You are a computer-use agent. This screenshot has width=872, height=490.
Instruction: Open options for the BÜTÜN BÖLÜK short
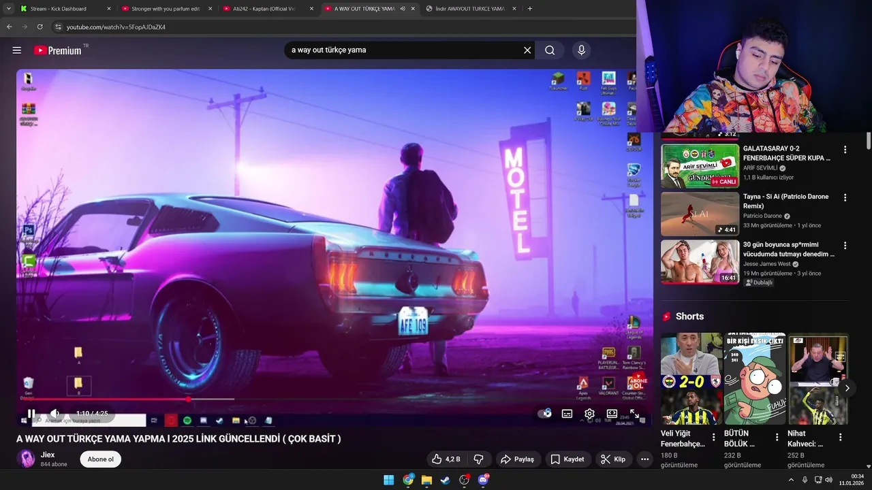(x=777, y=437)
